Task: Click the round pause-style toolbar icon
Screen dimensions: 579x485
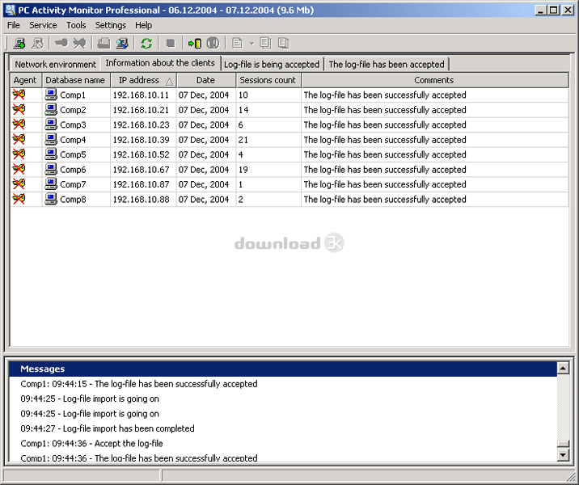Action: [213, 44]
